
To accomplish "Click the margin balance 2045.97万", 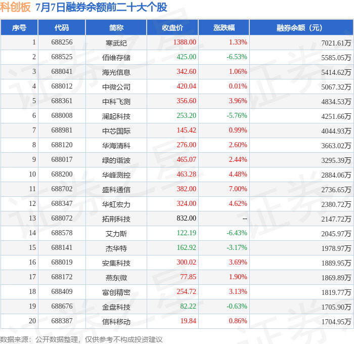I will pyautogui.click(x=336, y=234).
